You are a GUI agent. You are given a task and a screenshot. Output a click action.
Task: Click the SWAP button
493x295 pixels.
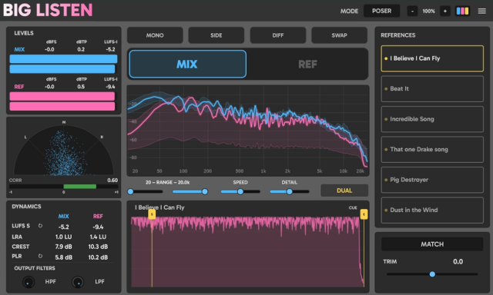(339, 35)
